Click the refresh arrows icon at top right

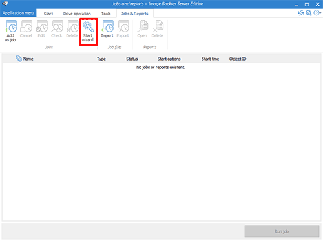[301, 13]
